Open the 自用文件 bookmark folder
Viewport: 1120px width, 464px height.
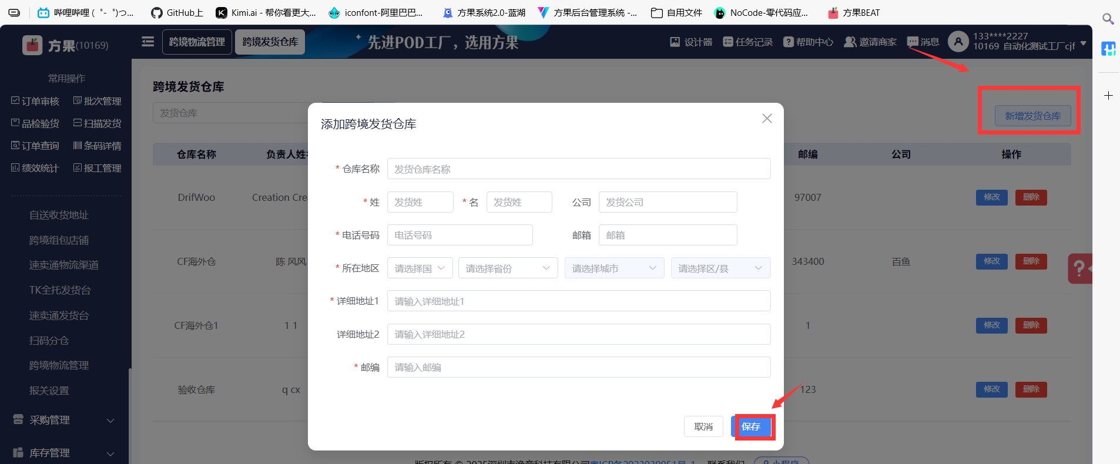pos(676,12)
